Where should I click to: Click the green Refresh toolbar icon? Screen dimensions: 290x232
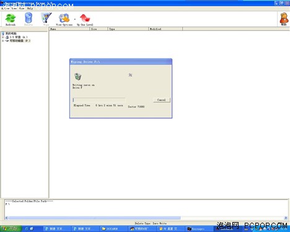[x=11, y=19]
